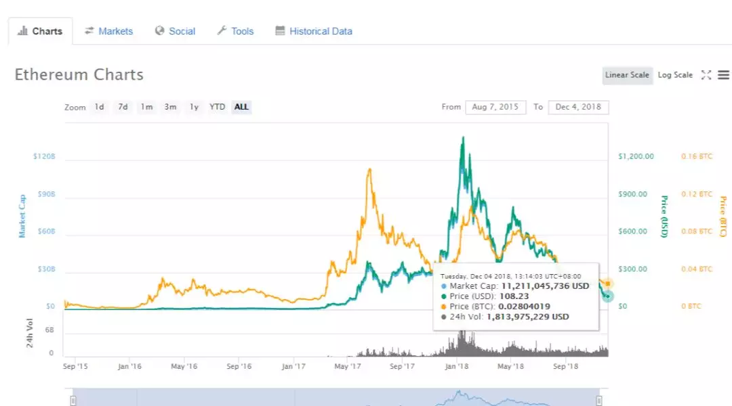
Task: Set zoom range to 1d
Action: pos(100,107)
